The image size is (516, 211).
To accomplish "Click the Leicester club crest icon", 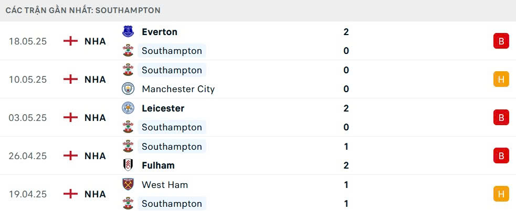I will (x=128, y=108).
